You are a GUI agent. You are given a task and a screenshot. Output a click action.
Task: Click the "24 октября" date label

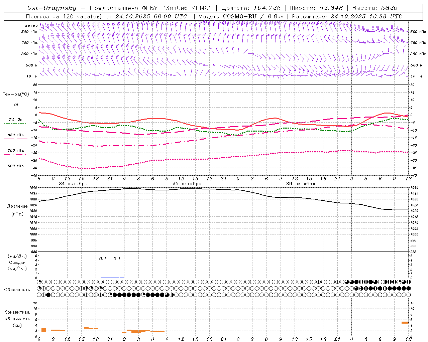(x=73, y=184)
